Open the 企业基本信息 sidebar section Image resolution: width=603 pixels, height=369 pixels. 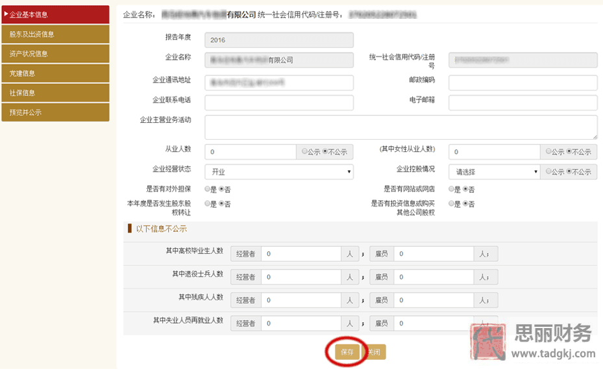coord(55,15)
